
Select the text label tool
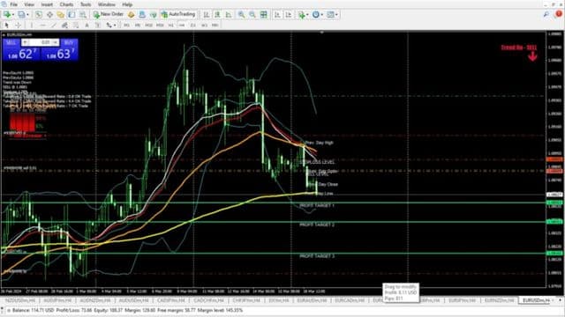[x=87, y=26]
